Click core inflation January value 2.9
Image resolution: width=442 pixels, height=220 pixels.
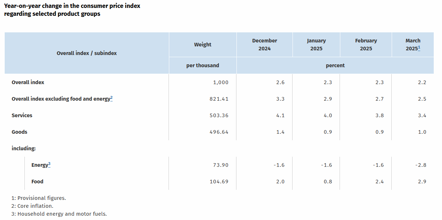[x=328, y=99]
